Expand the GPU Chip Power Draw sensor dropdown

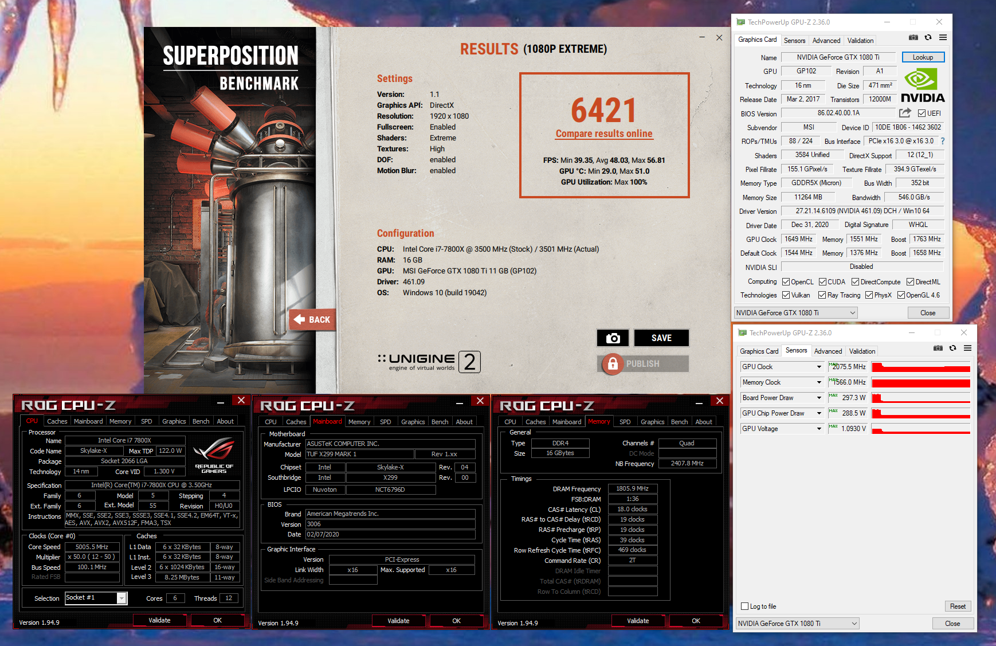click(x=819, y=413)
